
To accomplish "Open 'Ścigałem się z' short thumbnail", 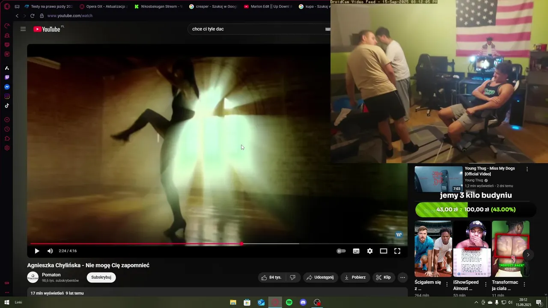I will click(x=433, y=249).
